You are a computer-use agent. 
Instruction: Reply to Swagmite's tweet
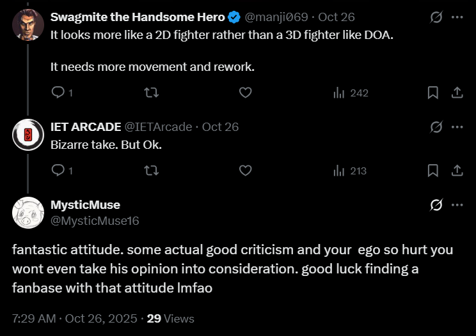[x=58, y=93]
